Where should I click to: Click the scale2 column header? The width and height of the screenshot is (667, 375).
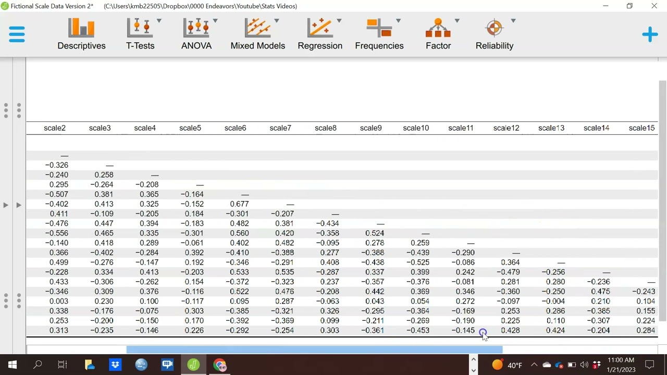(55, 128)
